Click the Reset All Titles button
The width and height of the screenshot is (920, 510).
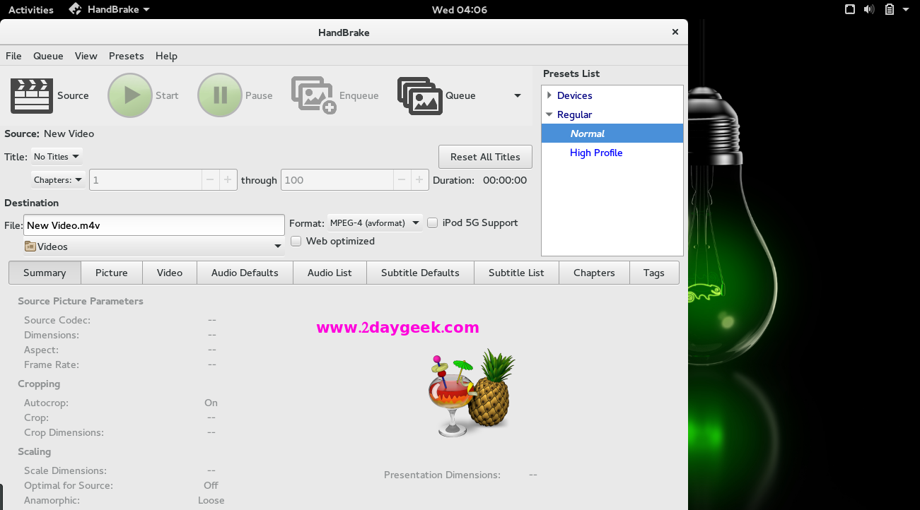pos(485,157)
